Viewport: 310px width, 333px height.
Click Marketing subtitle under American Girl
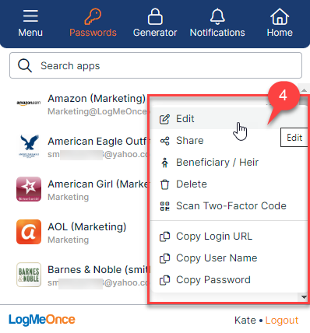click(69, 197)
